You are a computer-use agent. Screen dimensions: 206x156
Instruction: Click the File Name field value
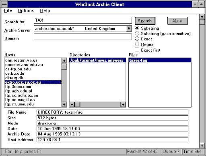pyautogui.click(x=112, y=112)
